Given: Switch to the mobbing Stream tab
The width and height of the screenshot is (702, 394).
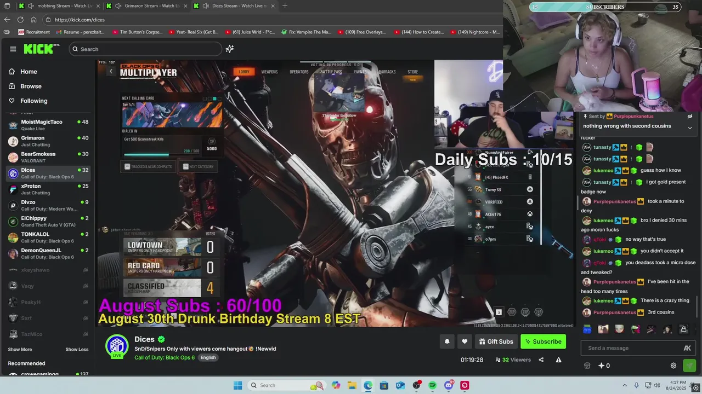Looking at the screenshot, I should point(58,5).
